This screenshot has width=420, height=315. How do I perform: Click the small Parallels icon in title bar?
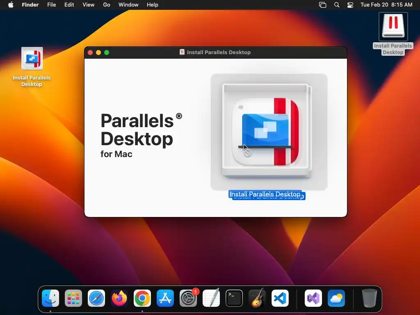pos(182,52)
